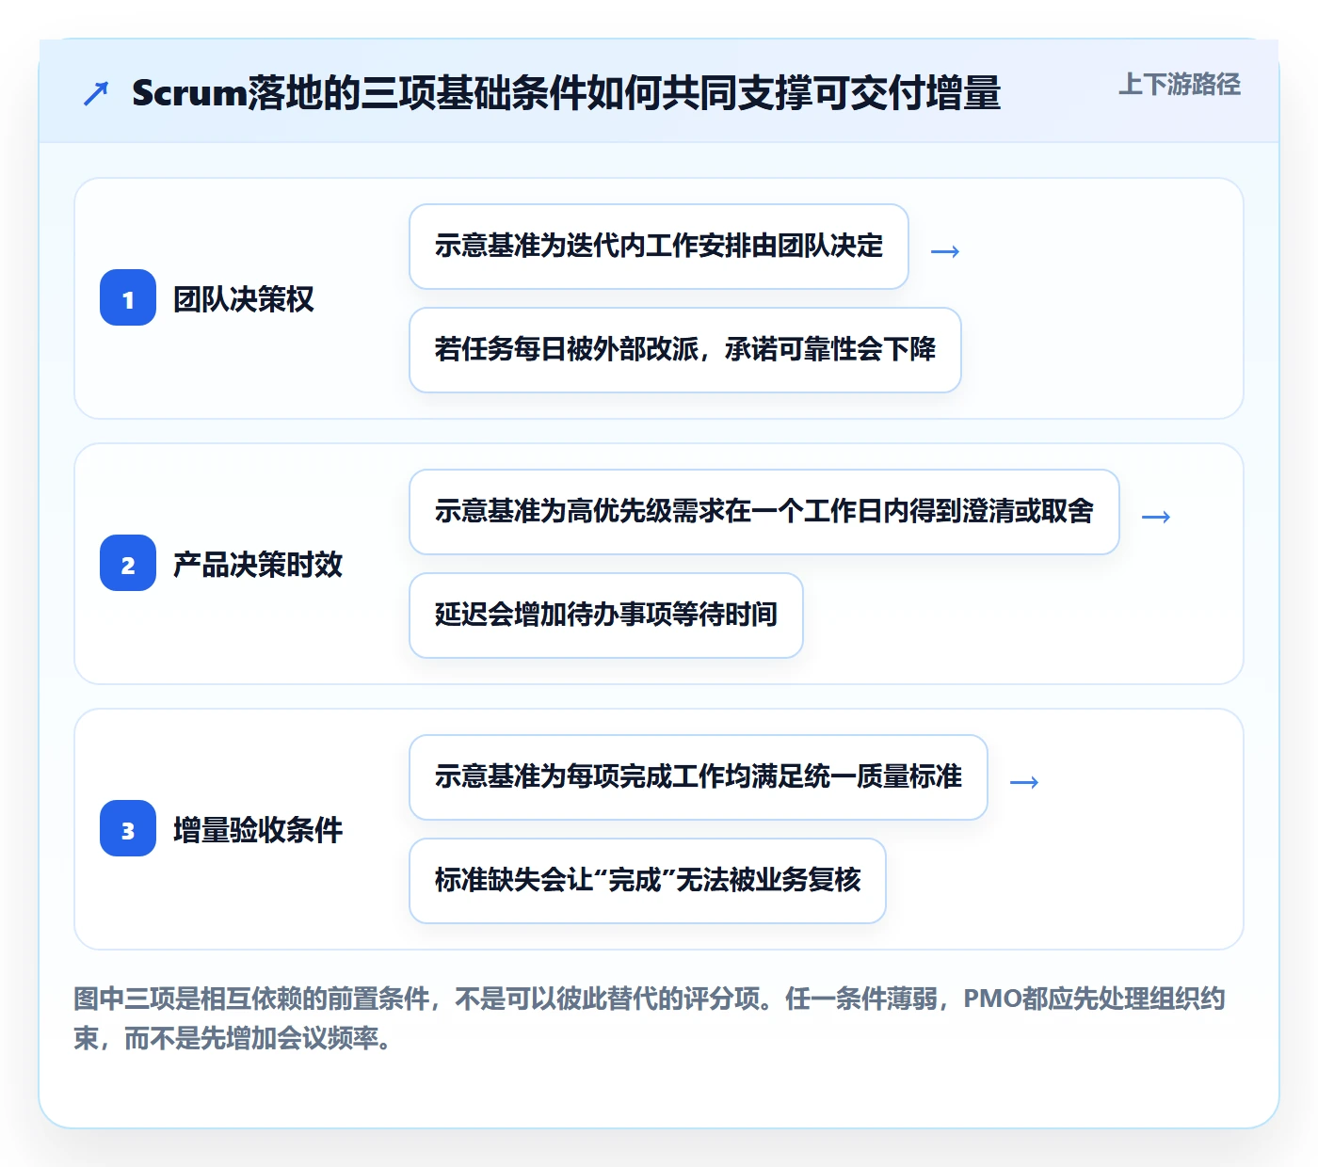Open the 示意基准为每项完成工作 box
The width and height of the screenshot is (1318, 1167).
(699, 777)
